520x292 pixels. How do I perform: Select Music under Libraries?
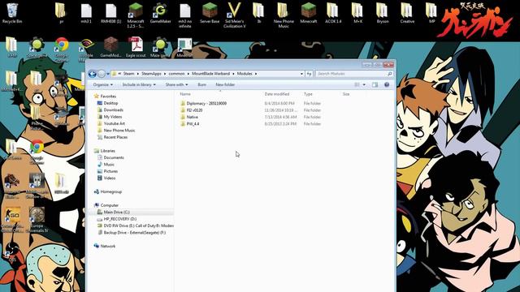(x=106, y=165)
